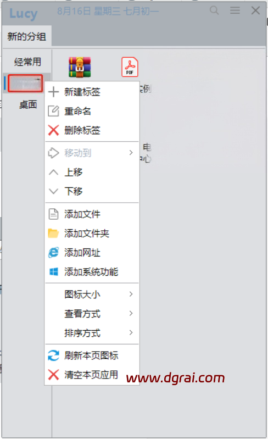This screenshot has width=268, height=439.
Task: Expand the 图标大小 submenu arrow
Action: pyautogui.click(x=131, y=294)
